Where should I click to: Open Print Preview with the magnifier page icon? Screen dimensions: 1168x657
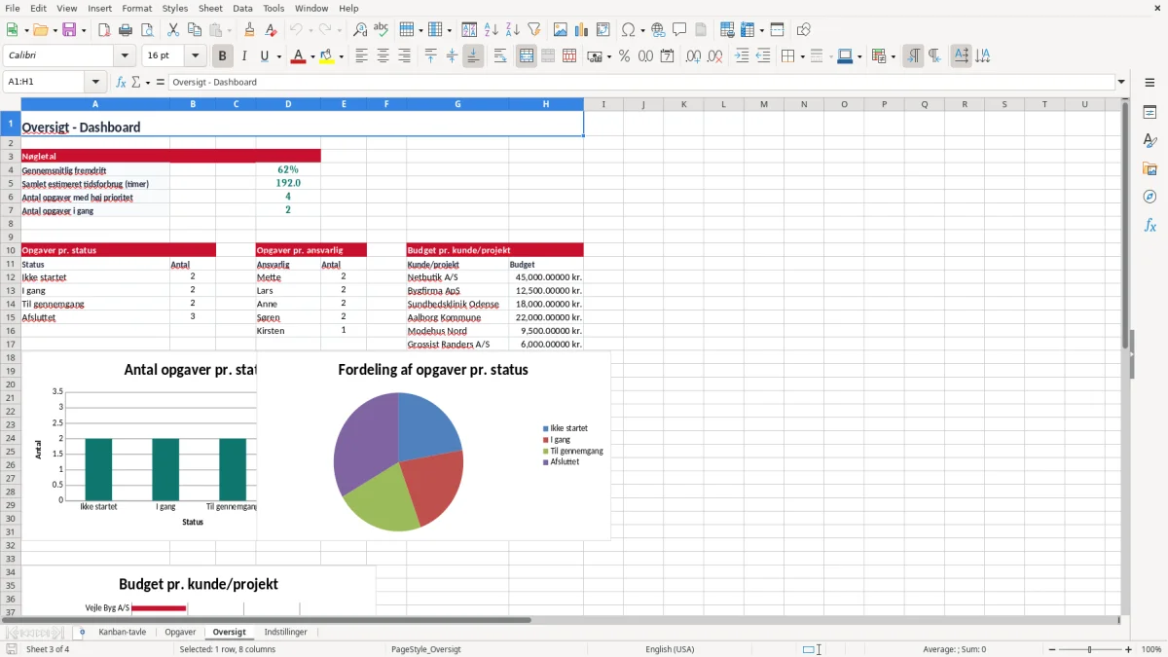click(146, 30)
